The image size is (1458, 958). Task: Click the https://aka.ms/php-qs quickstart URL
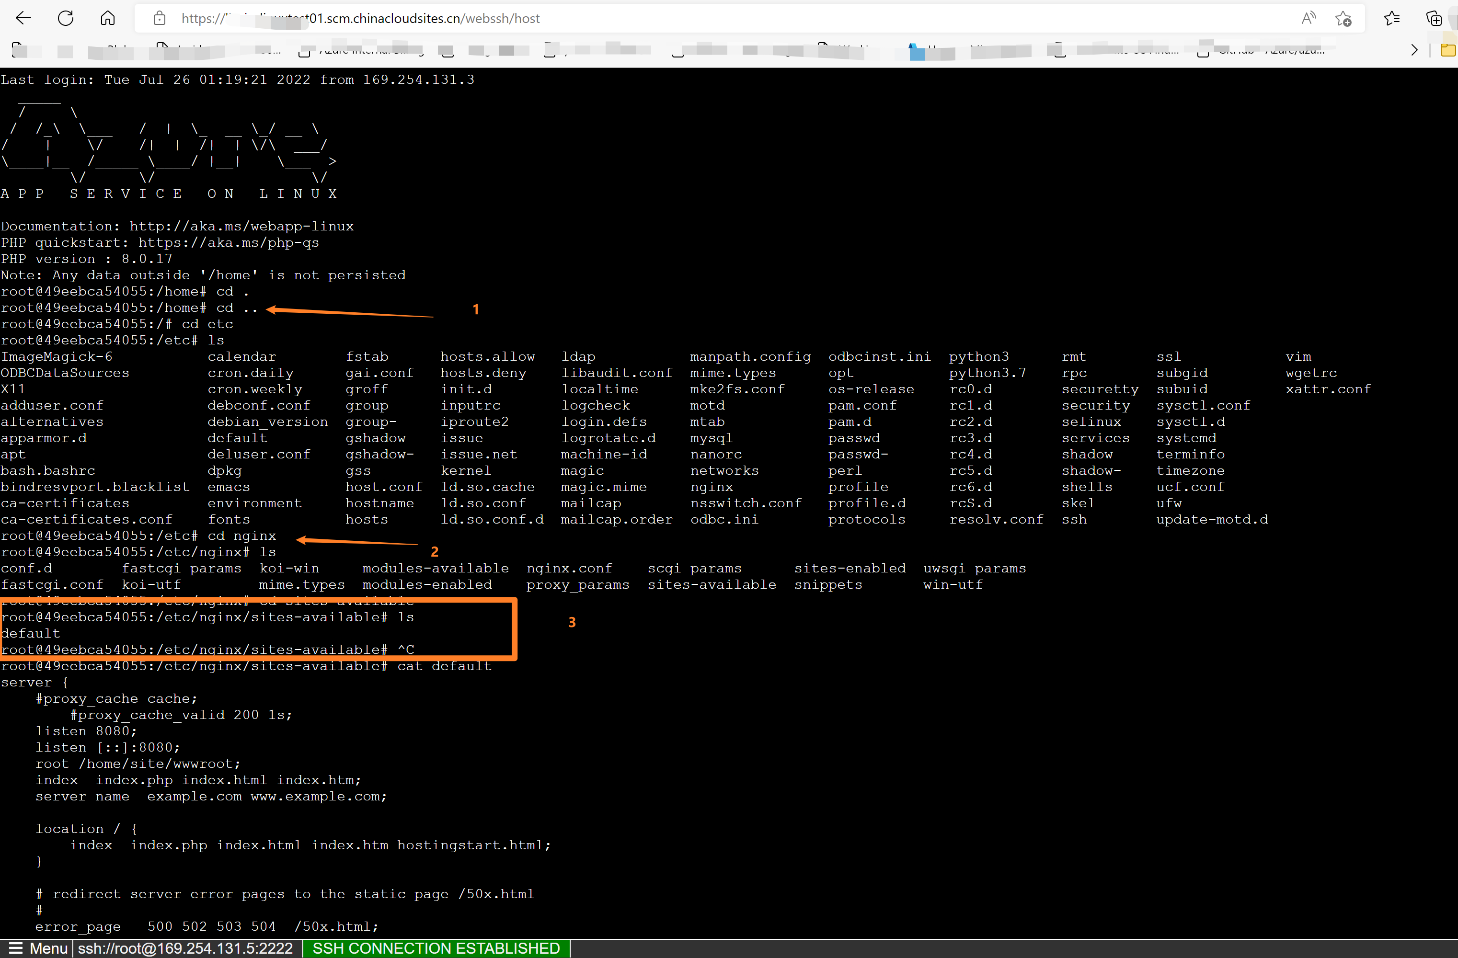click(228, 242)
